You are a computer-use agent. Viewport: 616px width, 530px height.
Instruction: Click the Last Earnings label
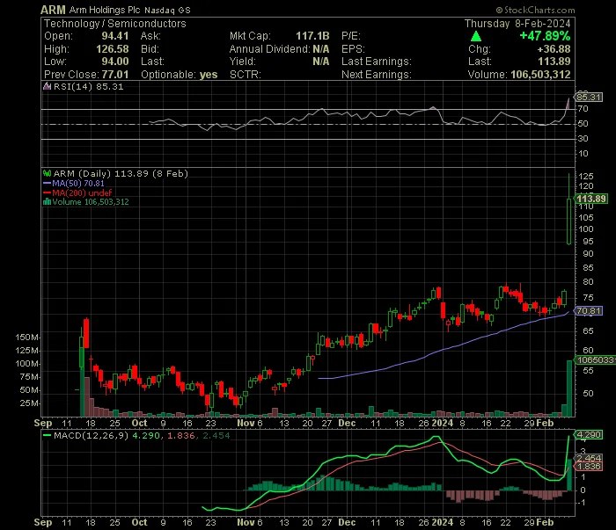point(377,62)
